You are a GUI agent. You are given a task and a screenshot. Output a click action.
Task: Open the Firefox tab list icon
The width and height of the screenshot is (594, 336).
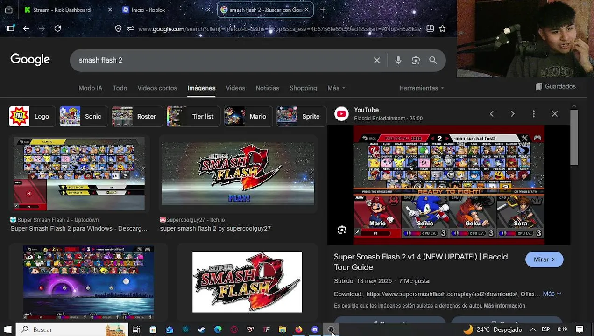point(8,10)
